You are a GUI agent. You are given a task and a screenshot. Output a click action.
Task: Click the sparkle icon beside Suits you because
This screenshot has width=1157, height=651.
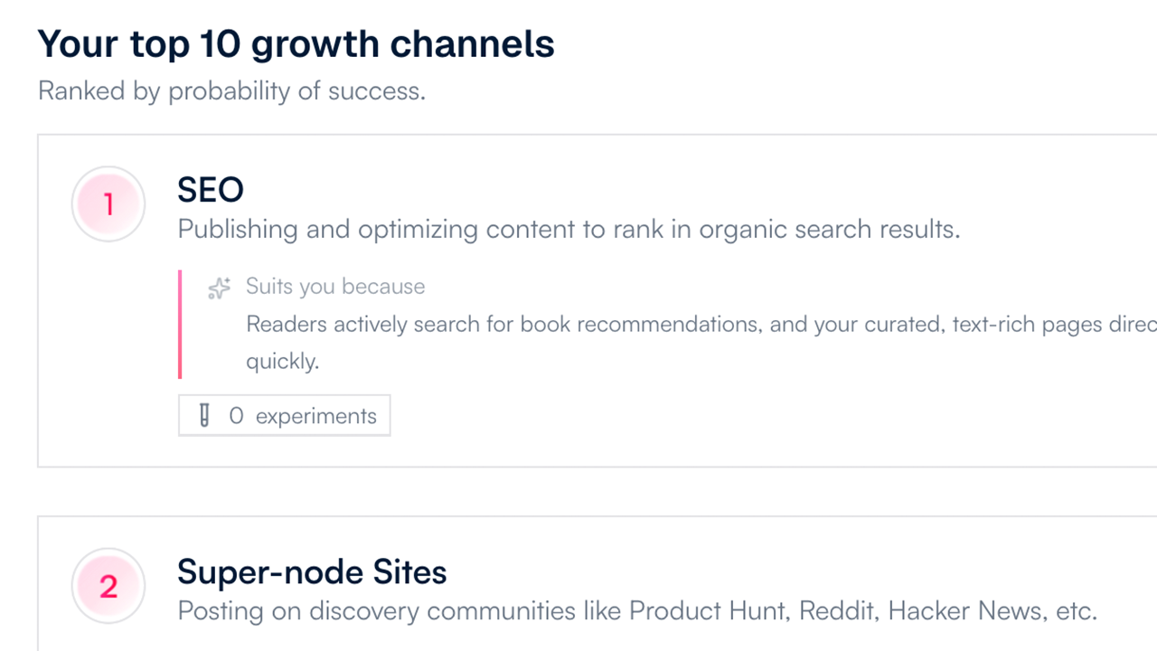[219, 288]
